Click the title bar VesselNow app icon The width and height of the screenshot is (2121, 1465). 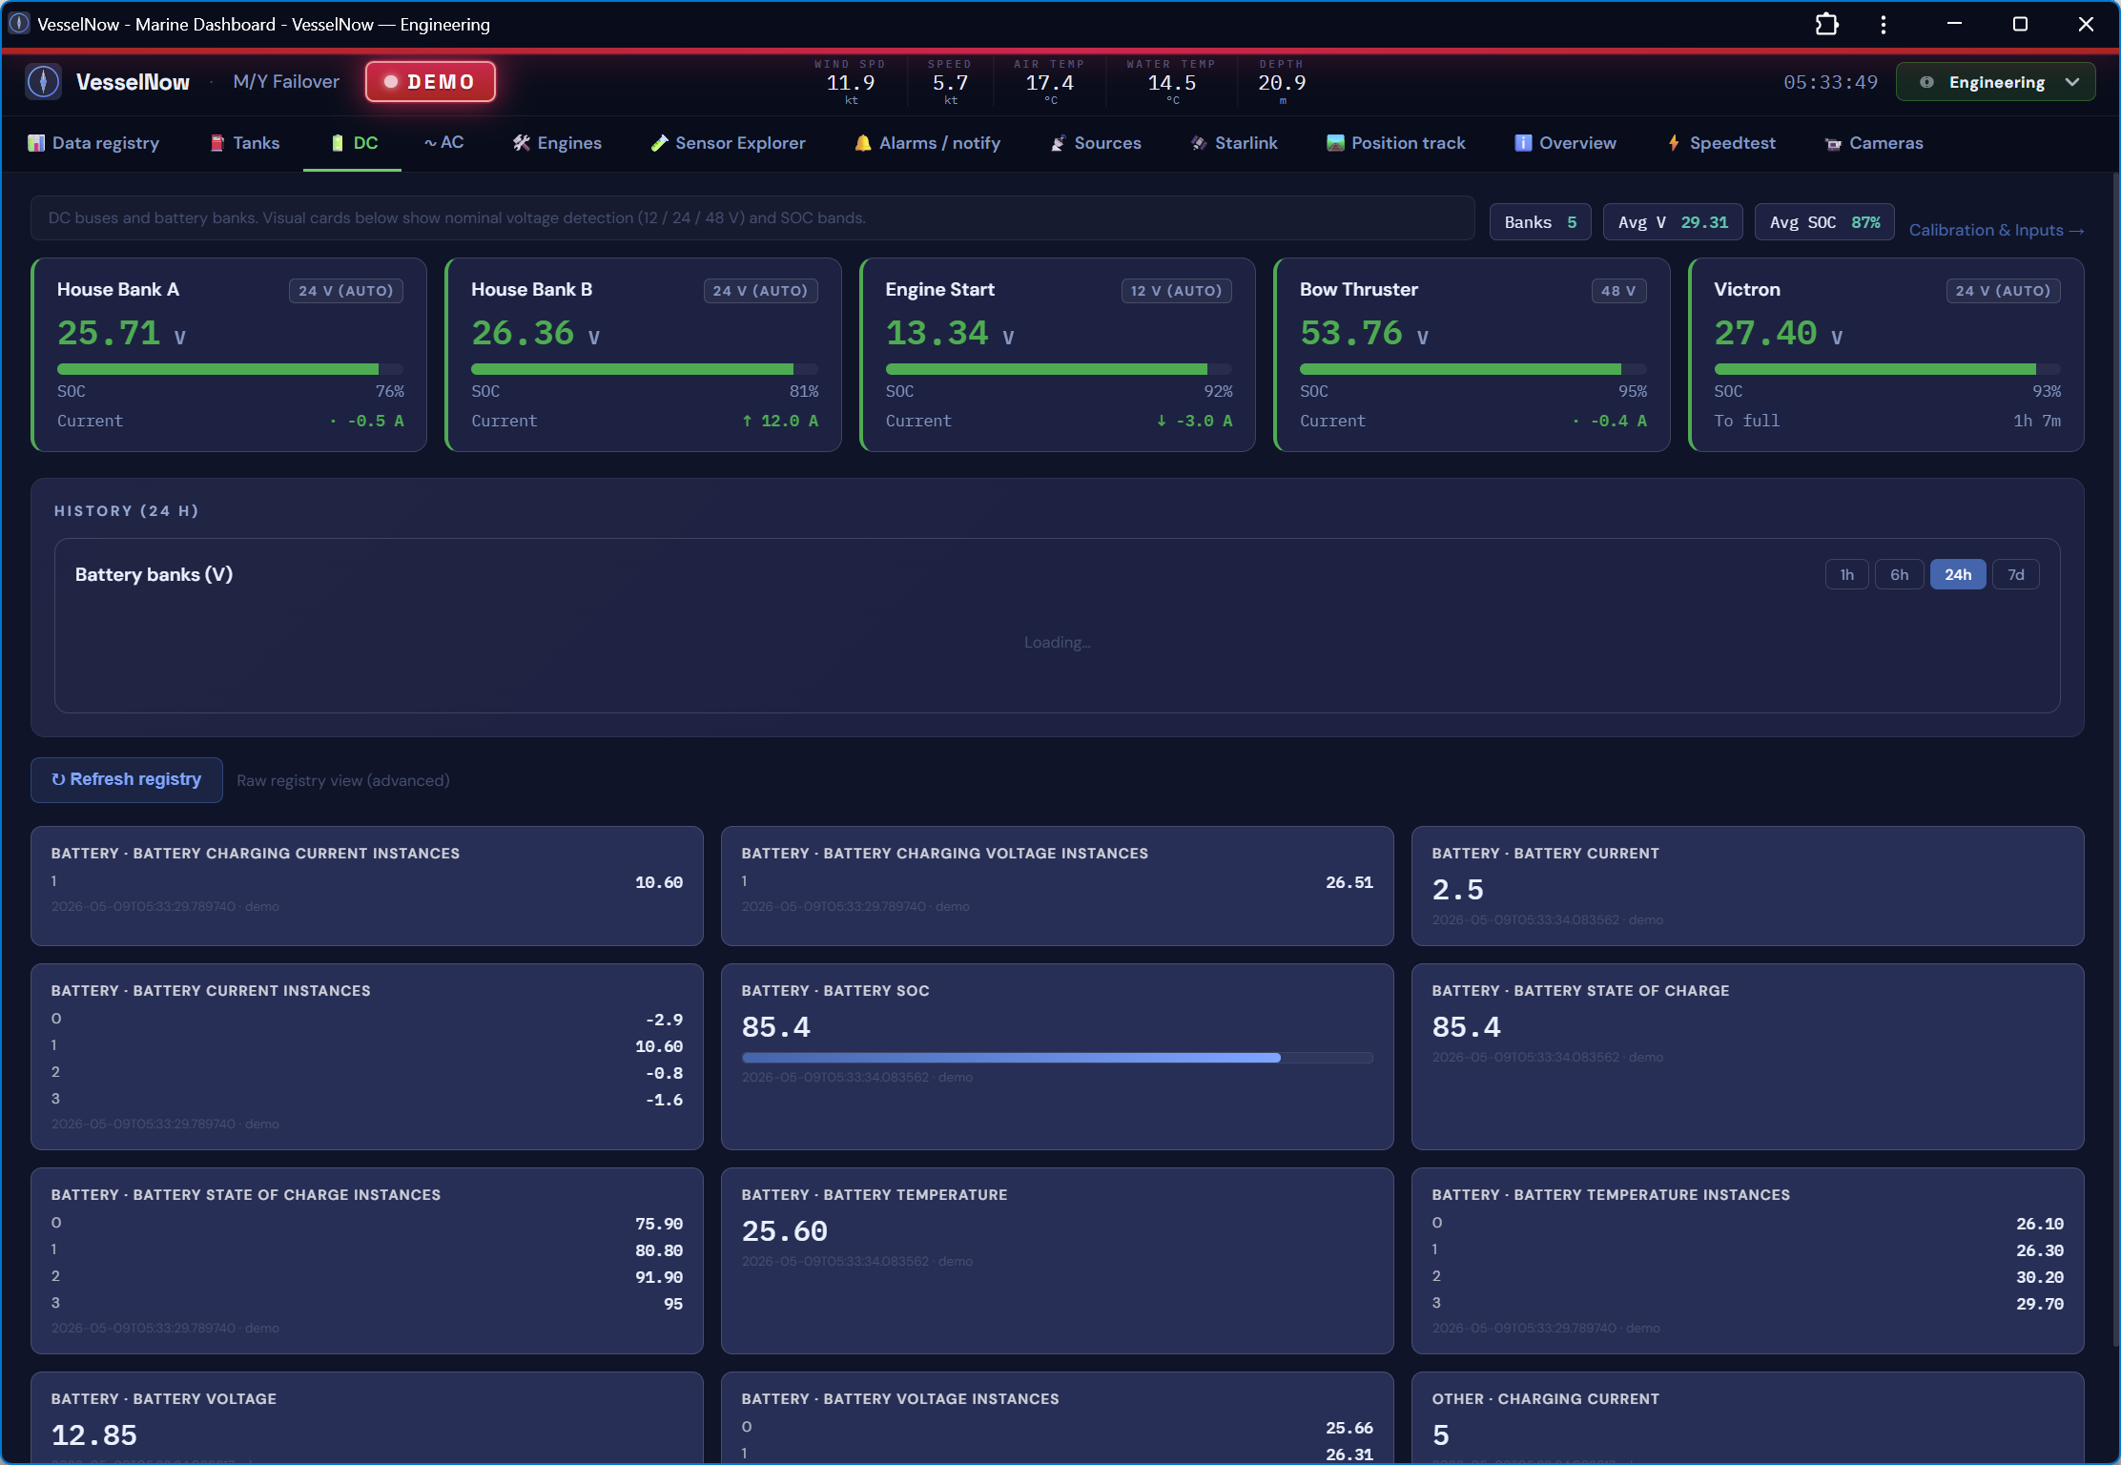pos(19,23)
